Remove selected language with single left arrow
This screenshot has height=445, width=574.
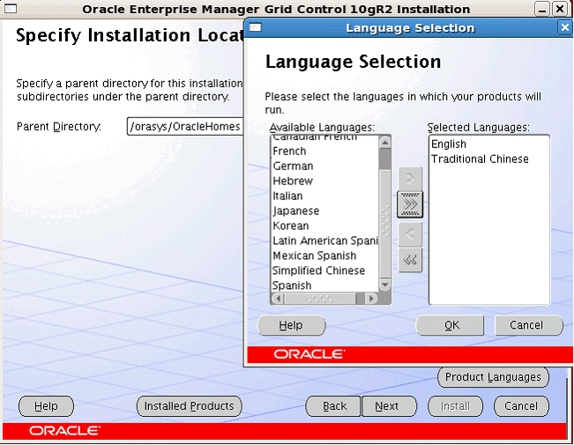pos(410,234)
